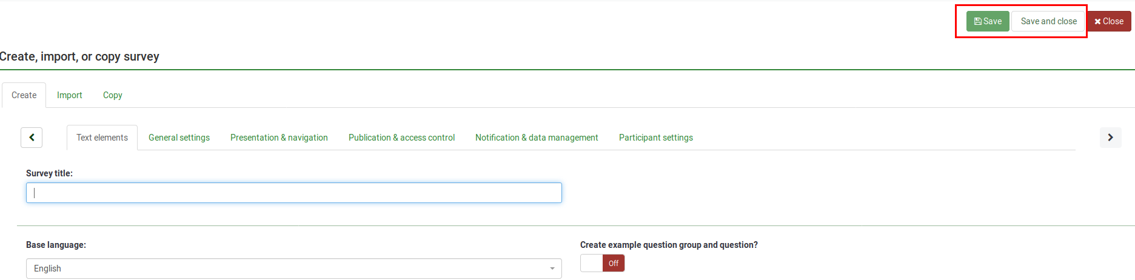
Task: Click the Survey title label
Action: [x=49, y=173]
